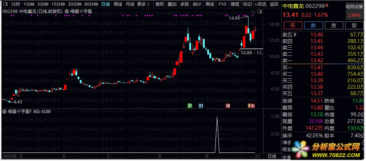
Task: Click the red 增 event marker
Action: click(x=228, y=106)
